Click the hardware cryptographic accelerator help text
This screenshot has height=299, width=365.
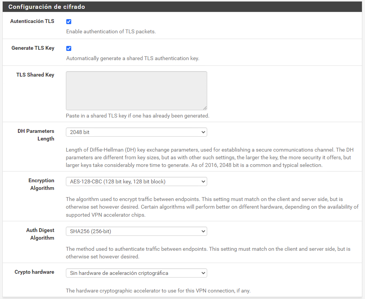click(158, 291)
